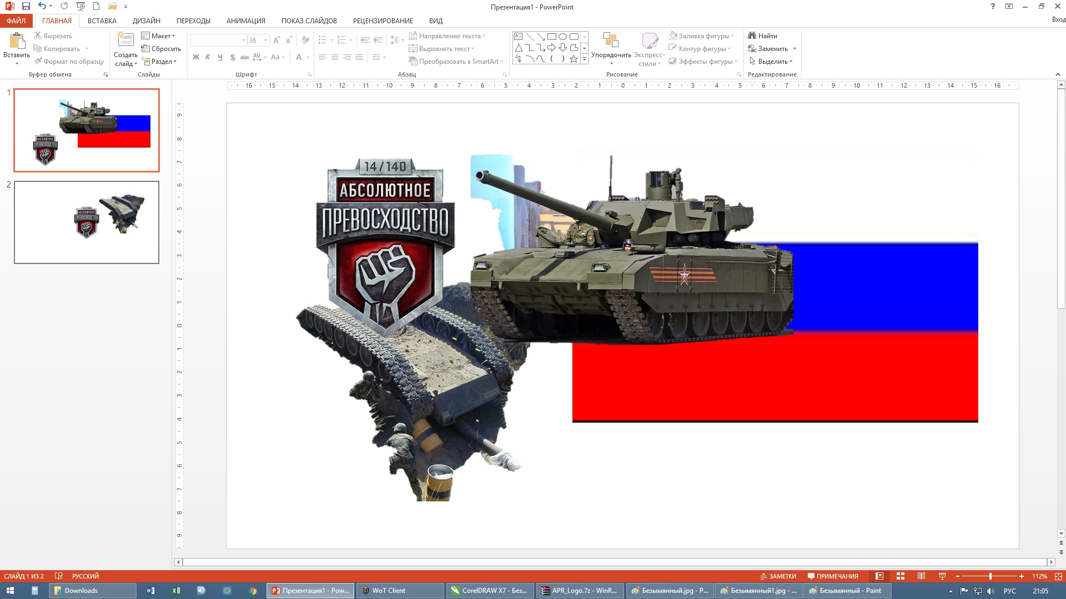This screenshot has height=599, width=1066.
Task: Click the font color A button
Action: click(299, 57)
